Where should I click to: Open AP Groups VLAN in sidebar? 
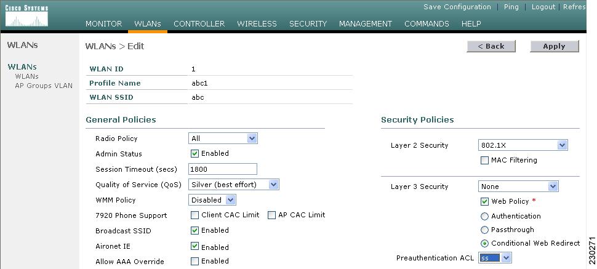(x=44, y=86)
